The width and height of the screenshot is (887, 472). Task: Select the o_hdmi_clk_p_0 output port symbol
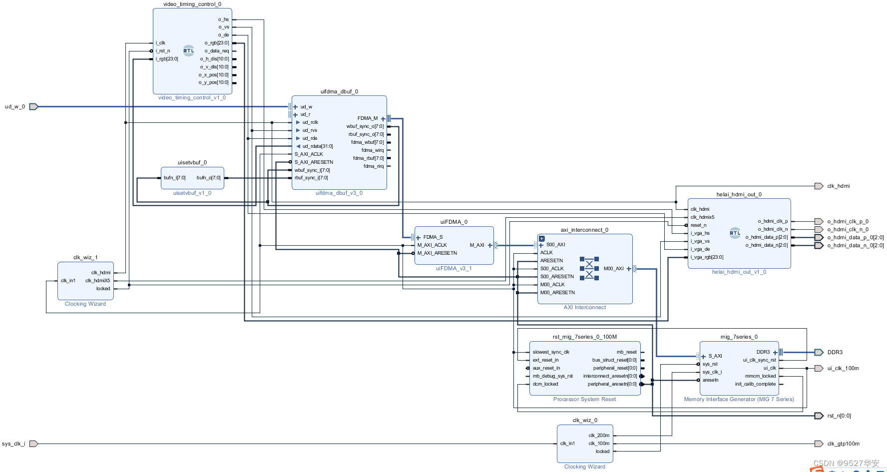(x=819, y=221)
